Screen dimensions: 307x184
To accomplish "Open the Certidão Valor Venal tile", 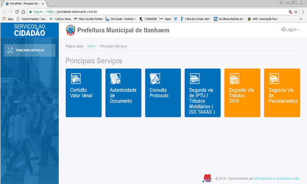I will pyautogui.click(x=84, y=93).
